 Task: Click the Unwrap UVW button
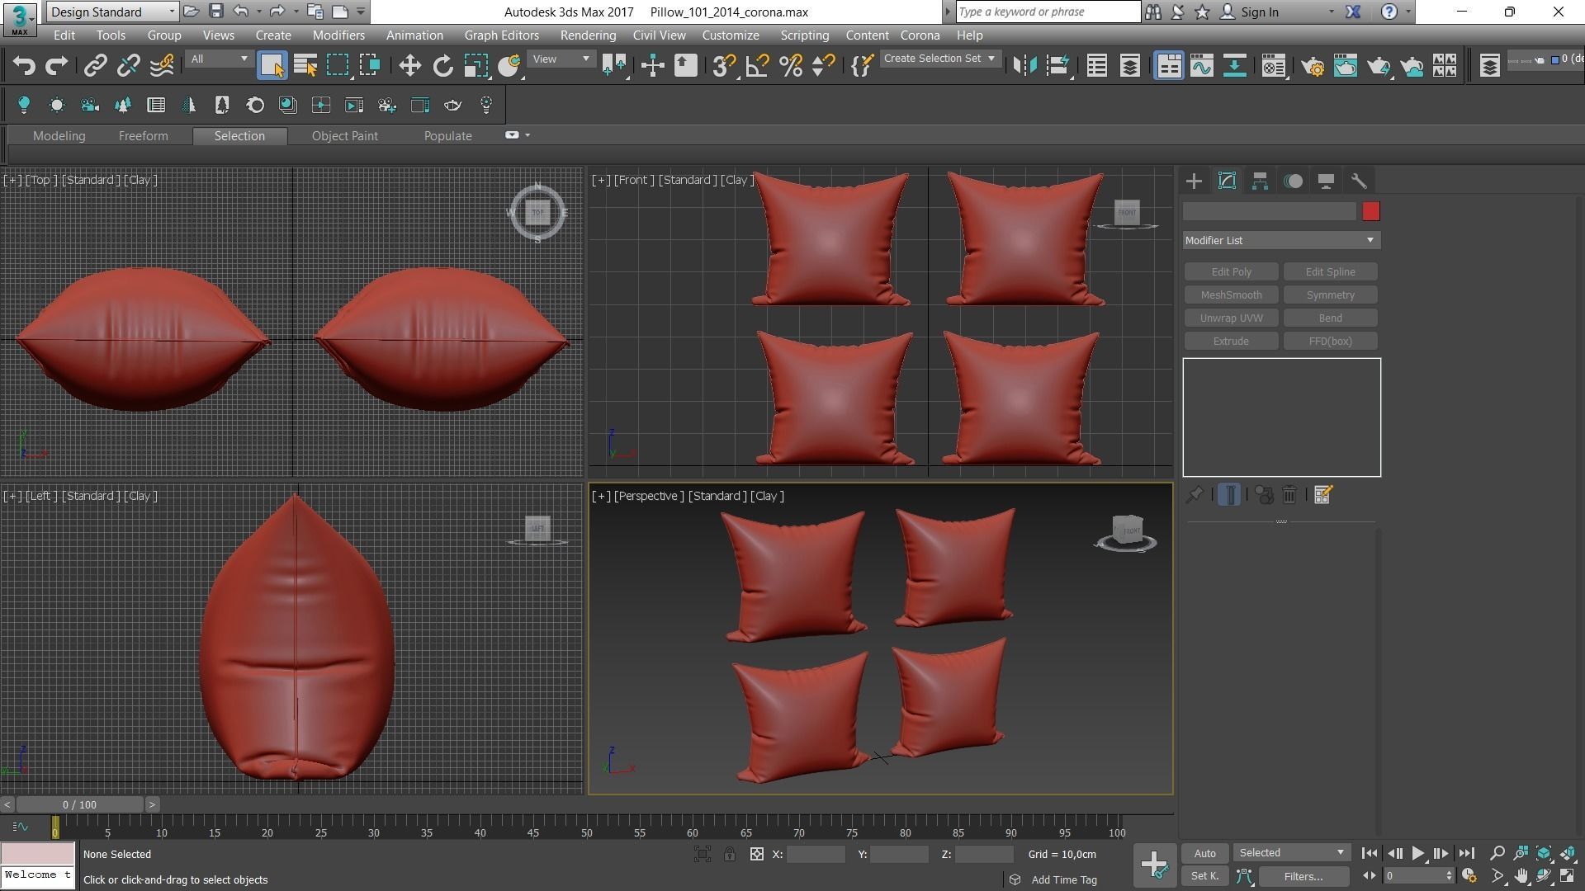tap(1231, 318)
